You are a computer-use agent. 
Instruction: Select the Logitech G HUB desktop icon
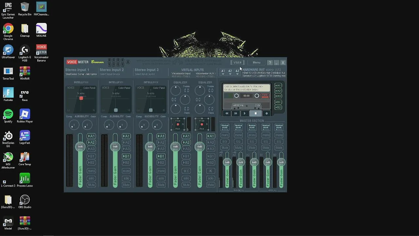click(x=25, y=53)
